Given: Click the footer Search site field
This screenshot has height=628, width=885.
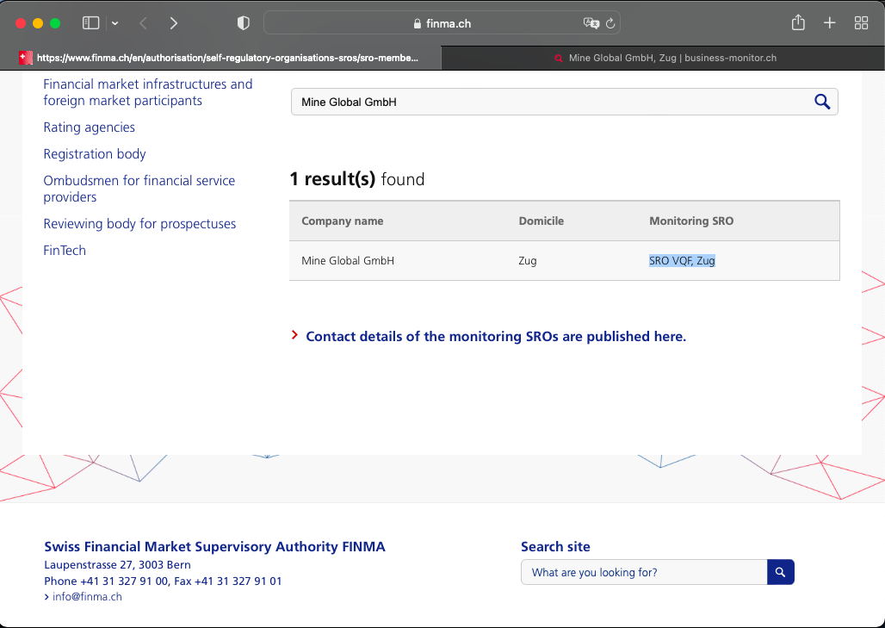Looking at the screenshot, I should click(x=644, y=572).
